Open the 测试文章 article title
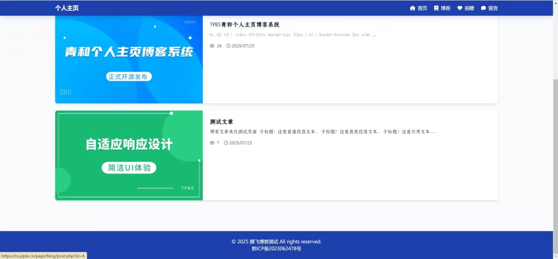Image resolution: width=558 pixels, height=259 pixels. [221, 122]
